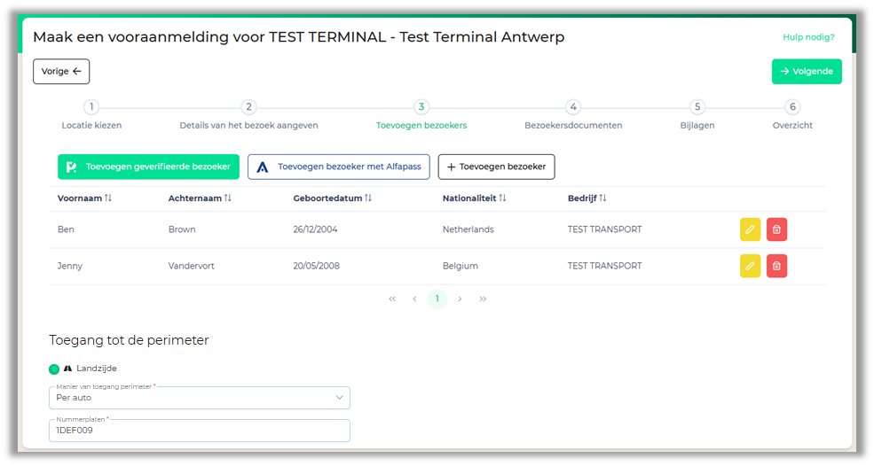
Task: Open step 2 Details van het bezoek
Action: point(248,107)
